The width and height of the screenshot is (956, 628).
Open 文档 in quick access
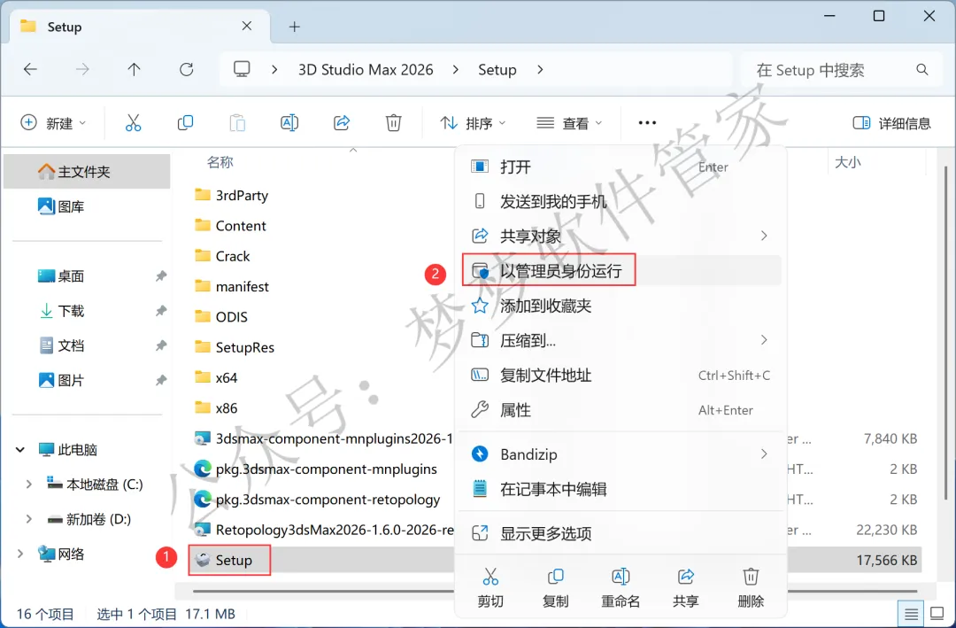point(87,345)
